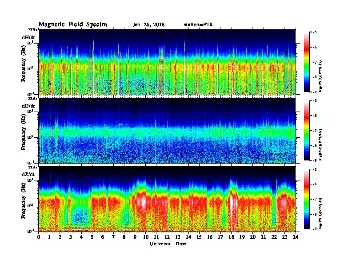The width and height of the screenshot is (352, 272).
Task: Click the 'Magnetic Field Spectra' title
Action: tap(73, 24)
